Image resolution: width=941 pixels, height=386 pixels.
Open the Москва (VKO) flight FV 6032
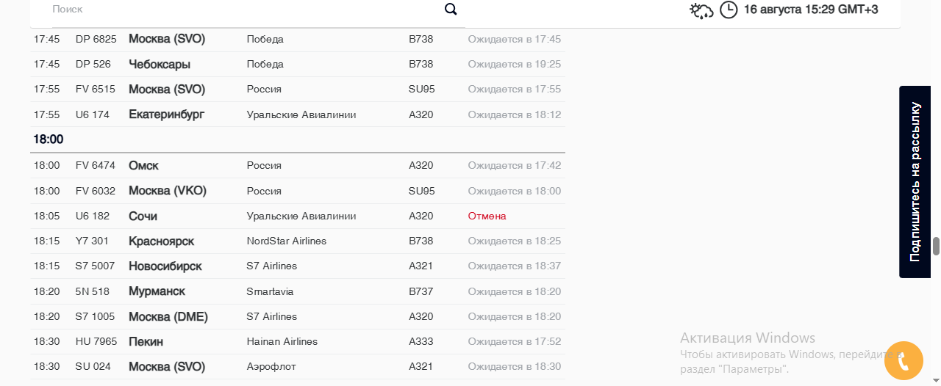click(x=298, y=191)
